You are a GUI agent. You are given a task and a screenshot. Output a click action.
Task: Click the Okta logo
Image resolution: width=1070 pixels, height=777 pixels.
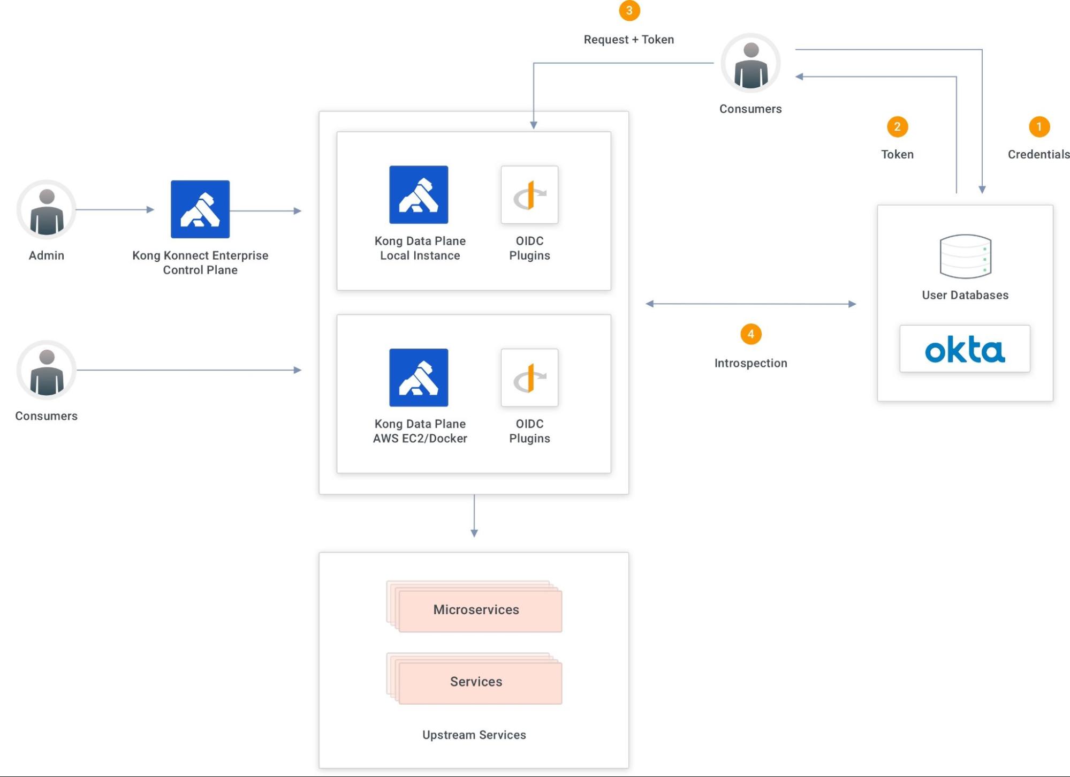coord(965,349)
